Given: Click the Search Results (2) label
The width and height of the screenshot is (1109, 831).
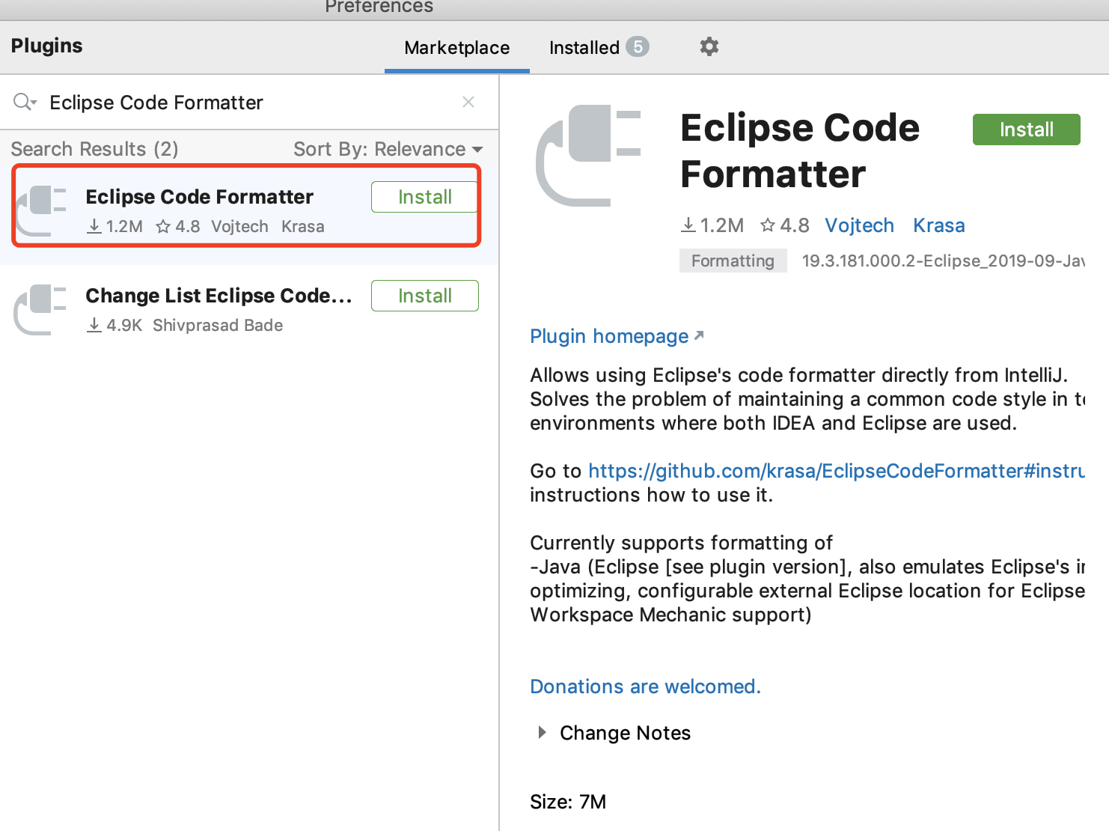Looking at the screenshot, I should (94, 149).
